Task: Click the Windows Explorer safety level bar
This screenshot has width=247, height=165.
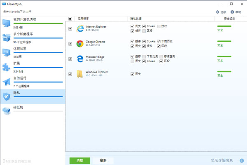Action: (224, 71)
